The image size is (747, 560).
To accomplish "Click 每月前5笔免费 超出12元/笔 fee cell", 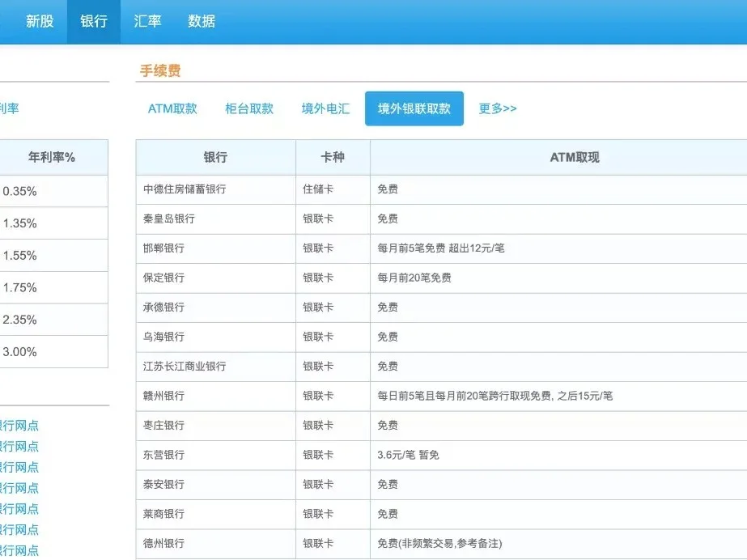I will [x=440, y=248].
